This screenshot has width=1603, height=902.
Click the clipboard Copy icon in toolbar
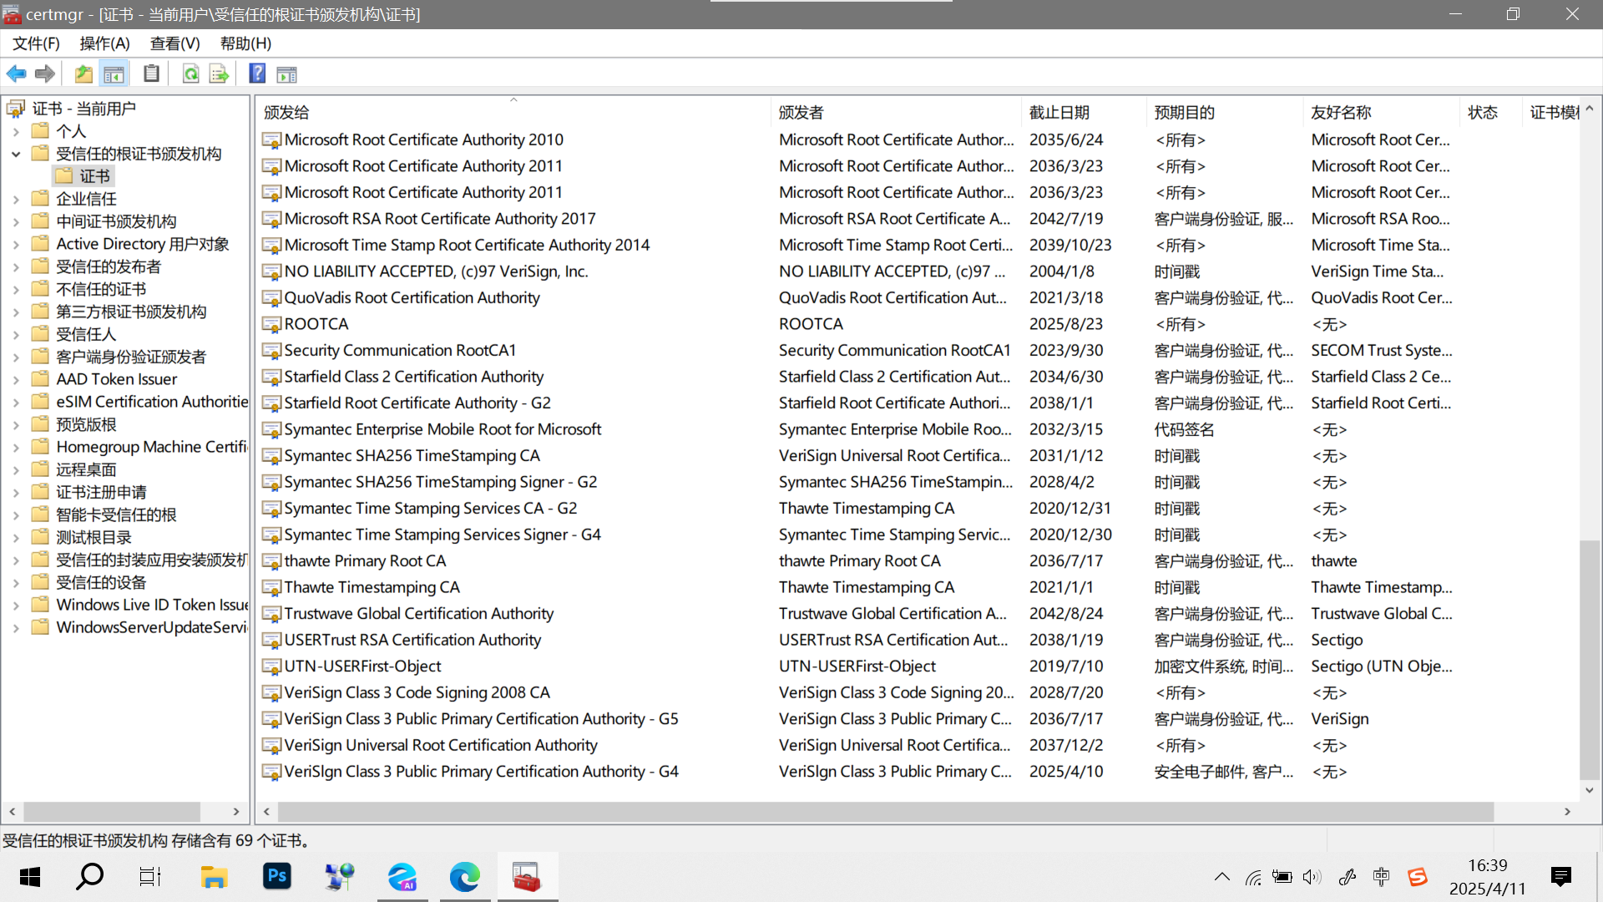151,74
